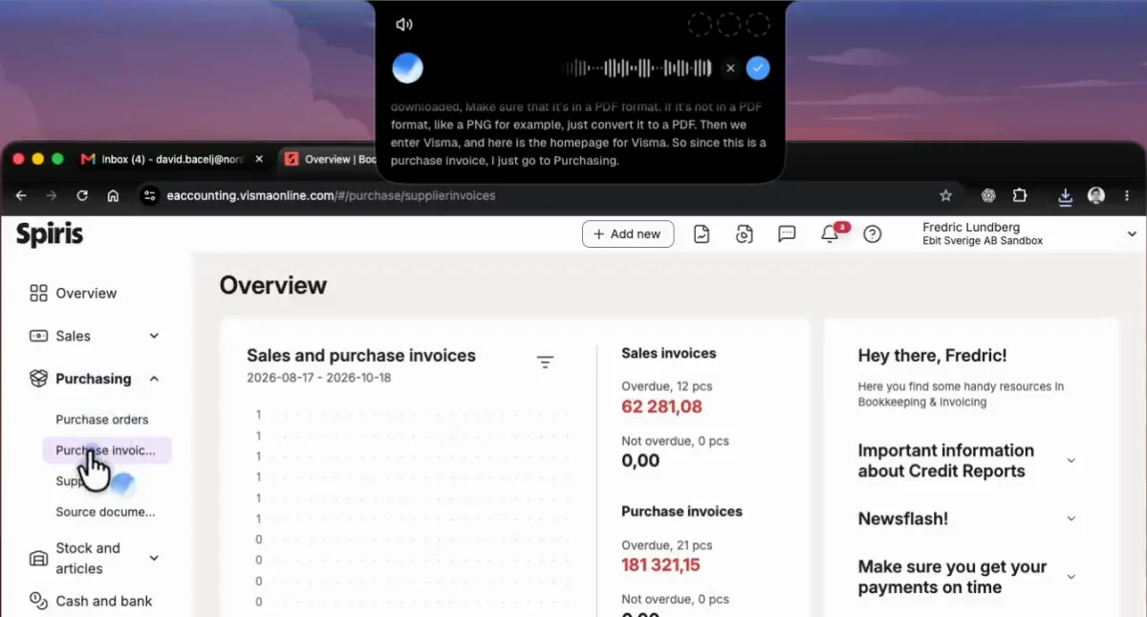
Task: Open Purchase invoices in sidebar
Action: point(106,451)
